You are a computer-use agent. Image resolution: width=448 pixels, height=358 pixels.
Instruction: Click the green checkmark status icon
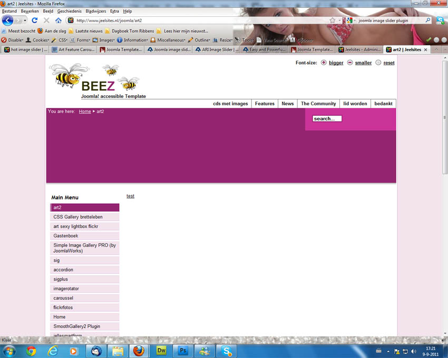coord(428,40)
